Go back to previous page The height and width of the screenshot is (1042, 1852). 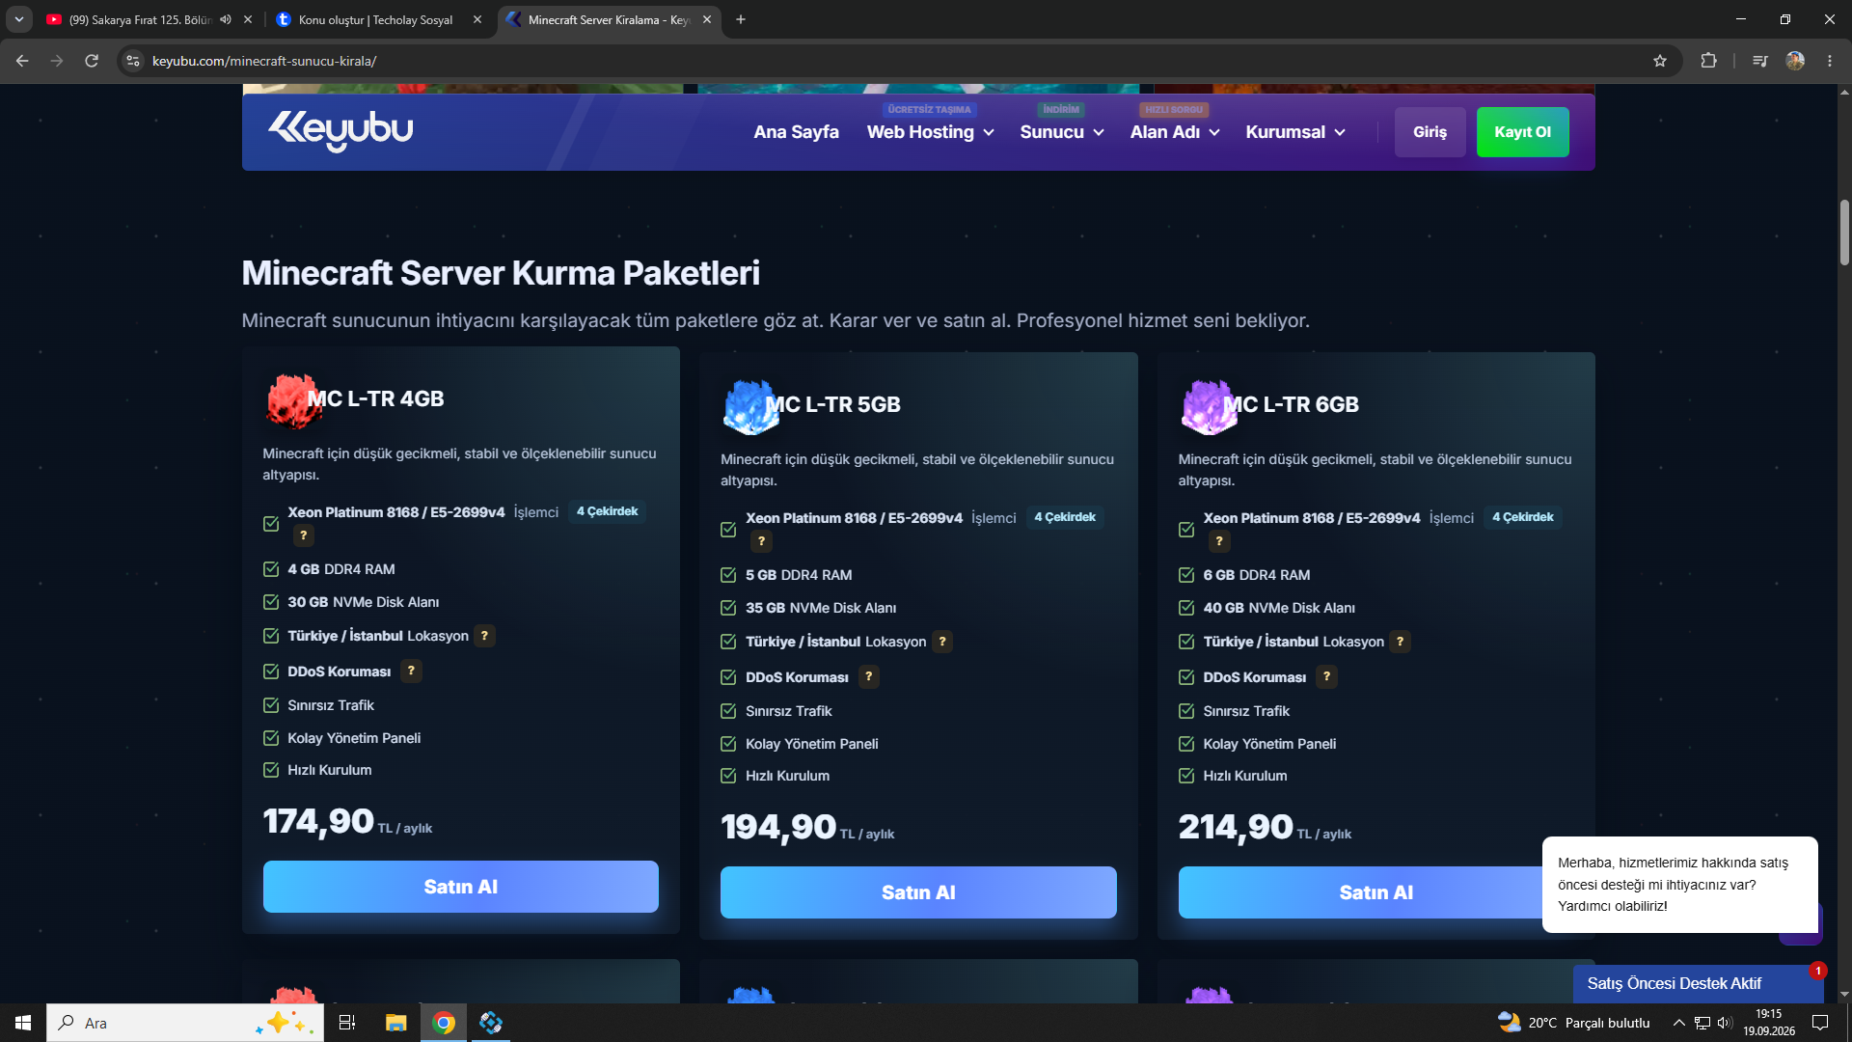[x=22, y=61]
